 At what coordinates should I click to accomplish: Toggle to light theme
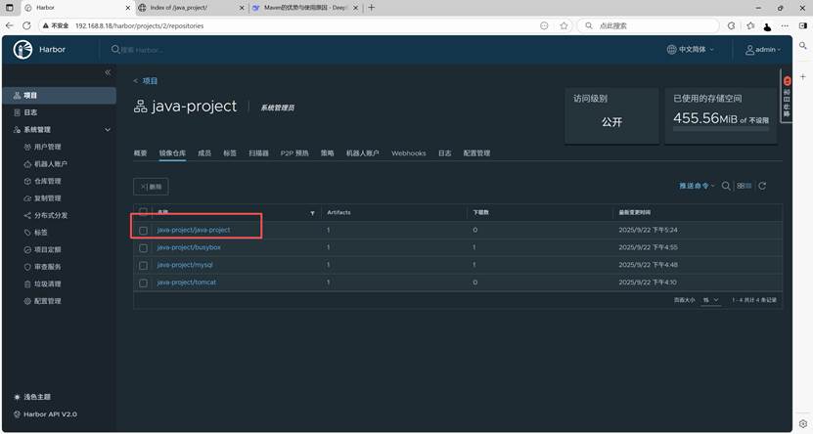point(32,397)
